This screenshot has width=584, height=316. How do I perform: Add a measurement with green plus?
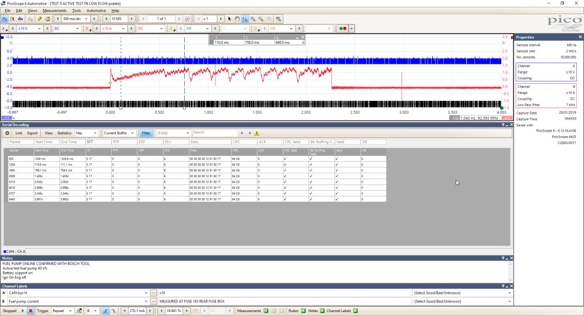(266, 311)
